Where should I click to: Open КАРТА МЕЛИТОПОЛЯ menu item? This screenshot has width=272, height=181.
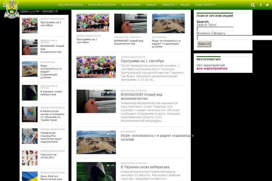click(102, 5)
